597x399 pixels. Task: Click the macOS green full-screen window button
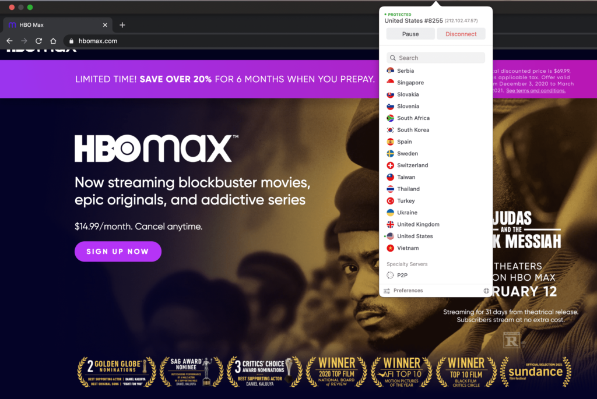click(30, 7)
